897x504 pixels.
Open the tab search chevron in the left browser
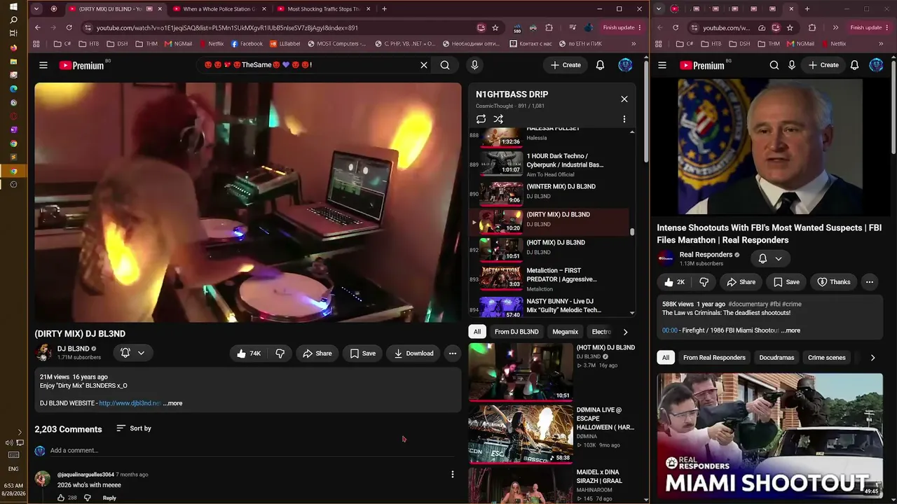(36, 9)
